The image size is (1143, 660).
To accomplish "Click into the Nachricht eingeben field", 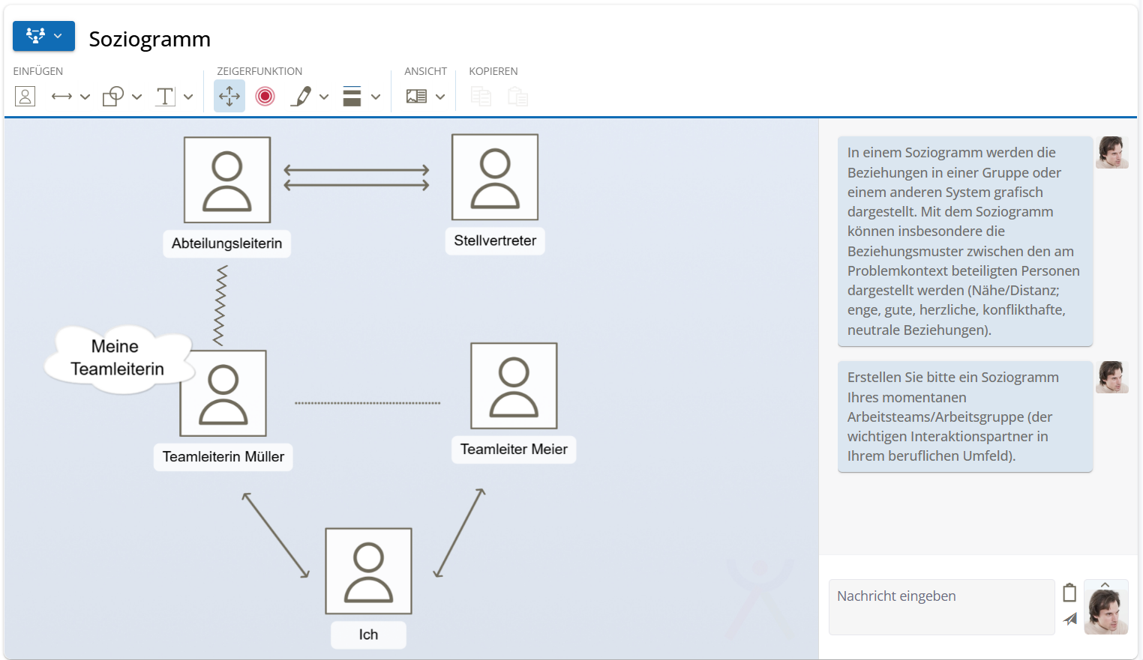I will pyautogui.click(x=941, y=607).
